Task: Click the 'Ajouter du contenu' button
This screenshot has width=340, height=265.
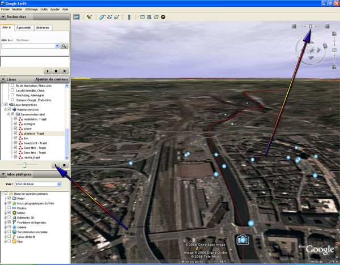Action: point(52,79)
